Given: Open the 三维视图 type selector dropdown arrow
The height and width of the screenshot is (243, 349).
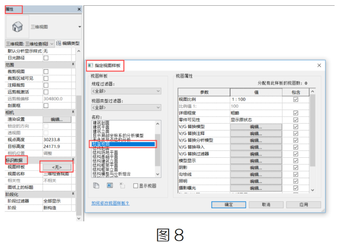Looking at the screenshot, I should [79, 27].
